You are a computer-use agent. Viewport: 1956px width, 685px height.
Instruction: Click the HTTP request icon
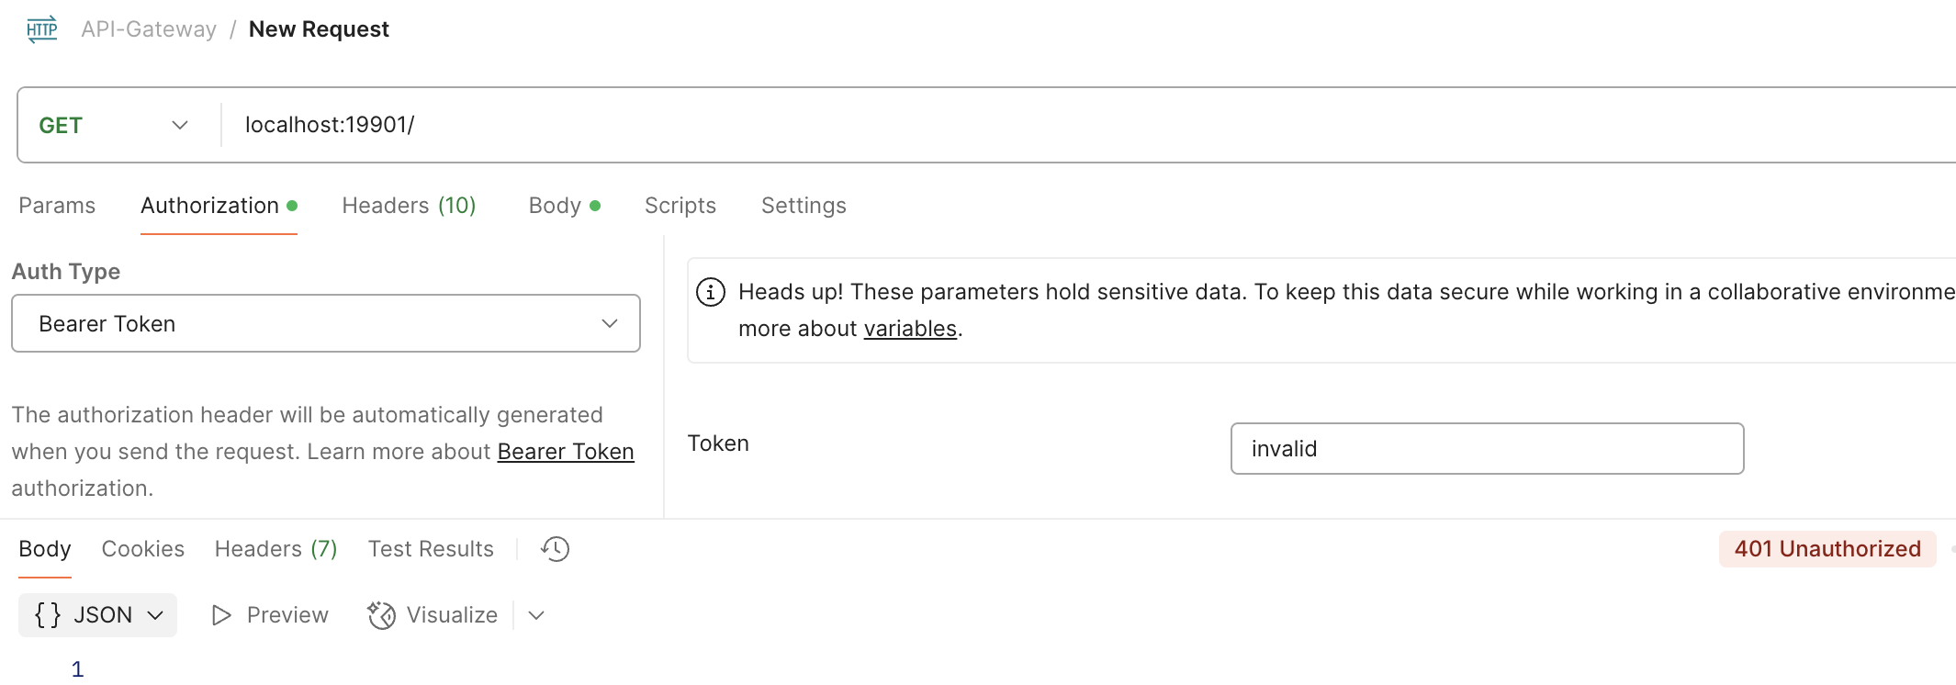tap(42, 29)
